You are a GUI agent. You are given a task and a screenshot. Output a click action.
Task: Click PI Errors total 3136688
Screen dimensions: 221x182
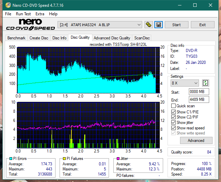(45, 174)
